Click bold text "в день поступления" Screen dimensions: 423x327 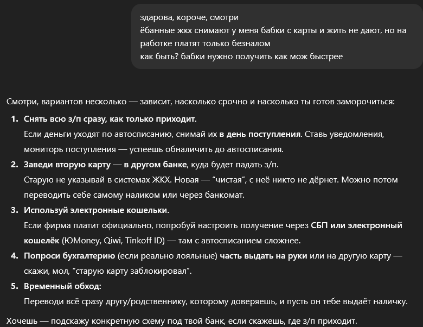(x=259, y=134)
